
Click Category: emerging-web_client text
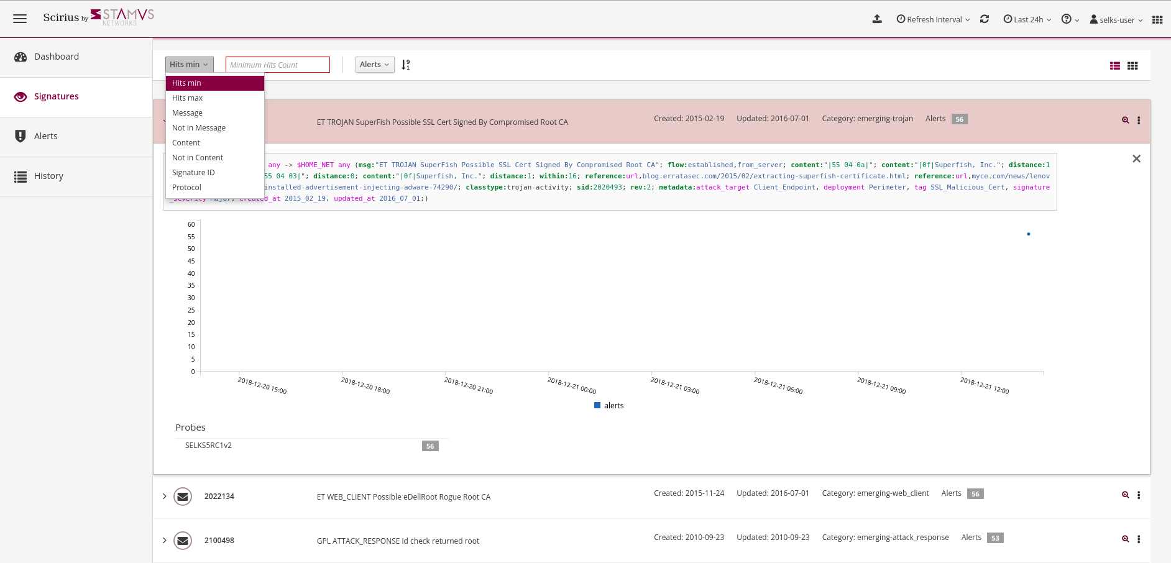tap(875, 493)
